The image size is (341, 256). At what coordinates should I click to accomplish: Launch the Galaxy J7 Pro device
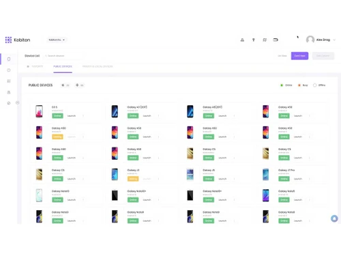click(298, 179)
